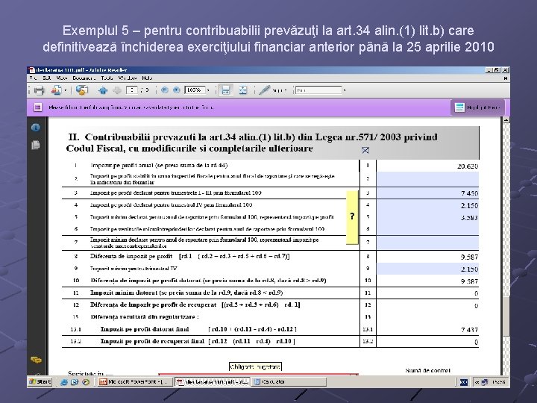
Task: Click the Email/share icon in the toolbar
Action: click(x=56, y=90)
